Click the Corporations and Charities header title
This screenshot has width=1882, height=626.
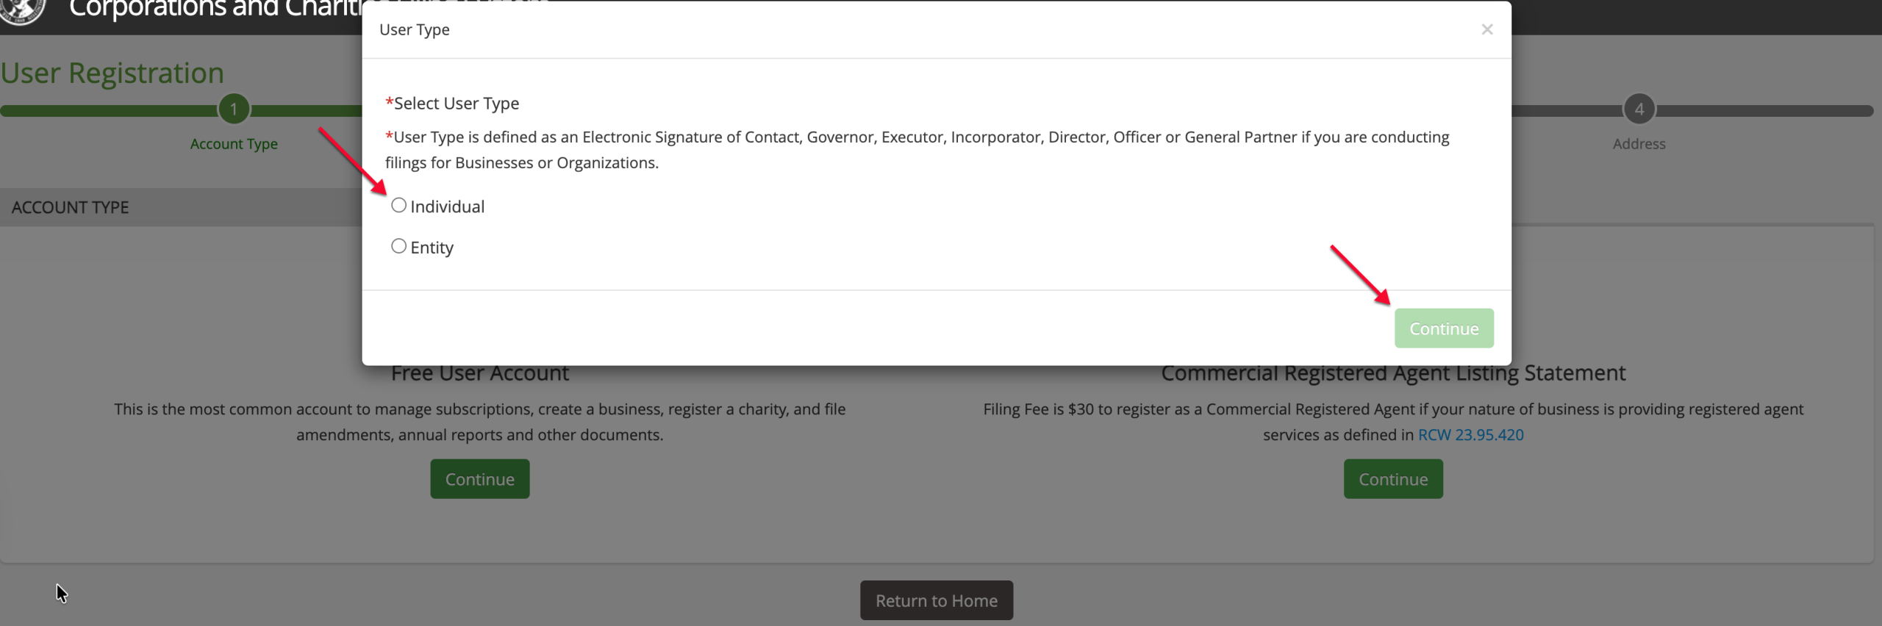(213, 10)
